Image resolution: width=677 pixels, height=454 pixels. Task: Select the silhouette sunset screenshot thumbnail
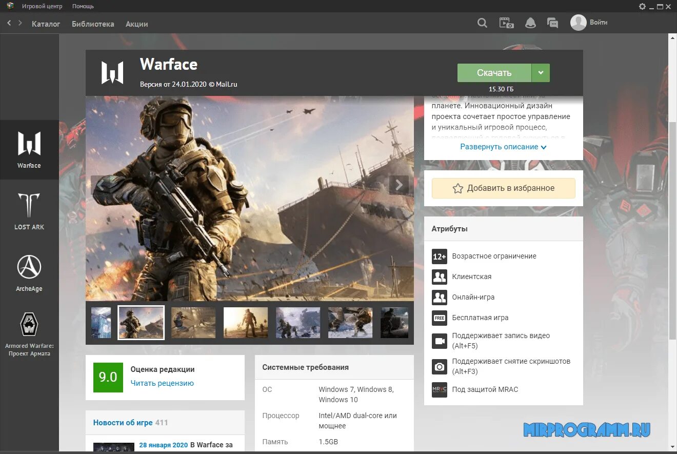point(246,323)
